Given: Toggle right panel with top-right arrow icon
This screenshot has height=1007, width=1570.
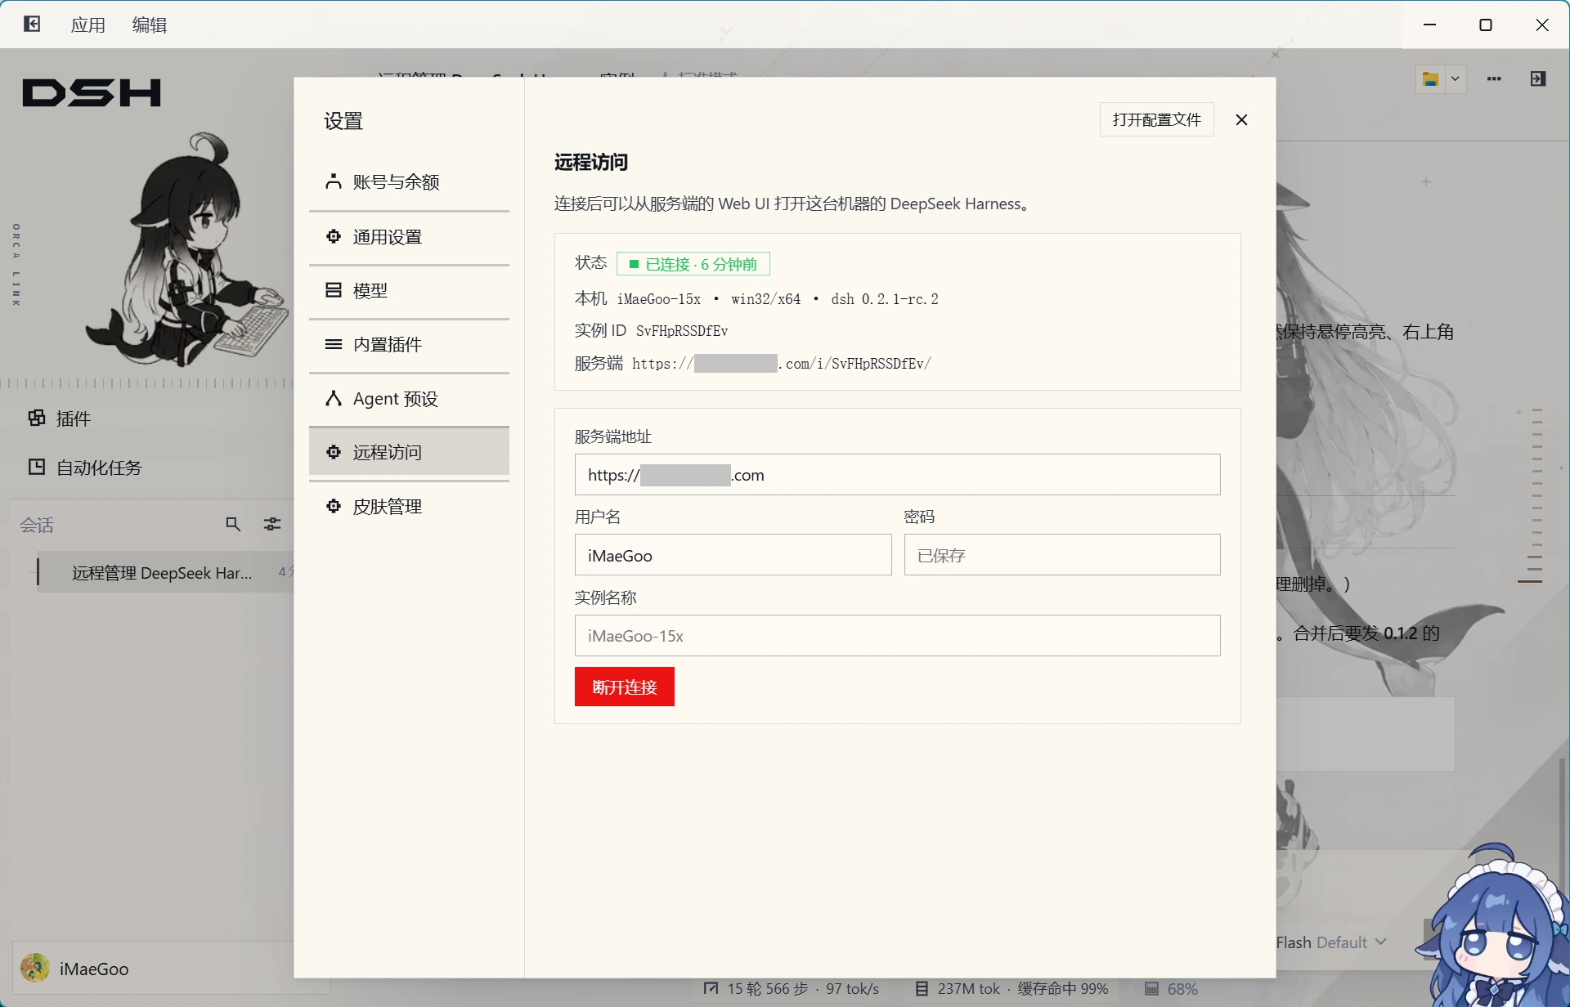Looking at the screenshot, I should (1538, 78).
